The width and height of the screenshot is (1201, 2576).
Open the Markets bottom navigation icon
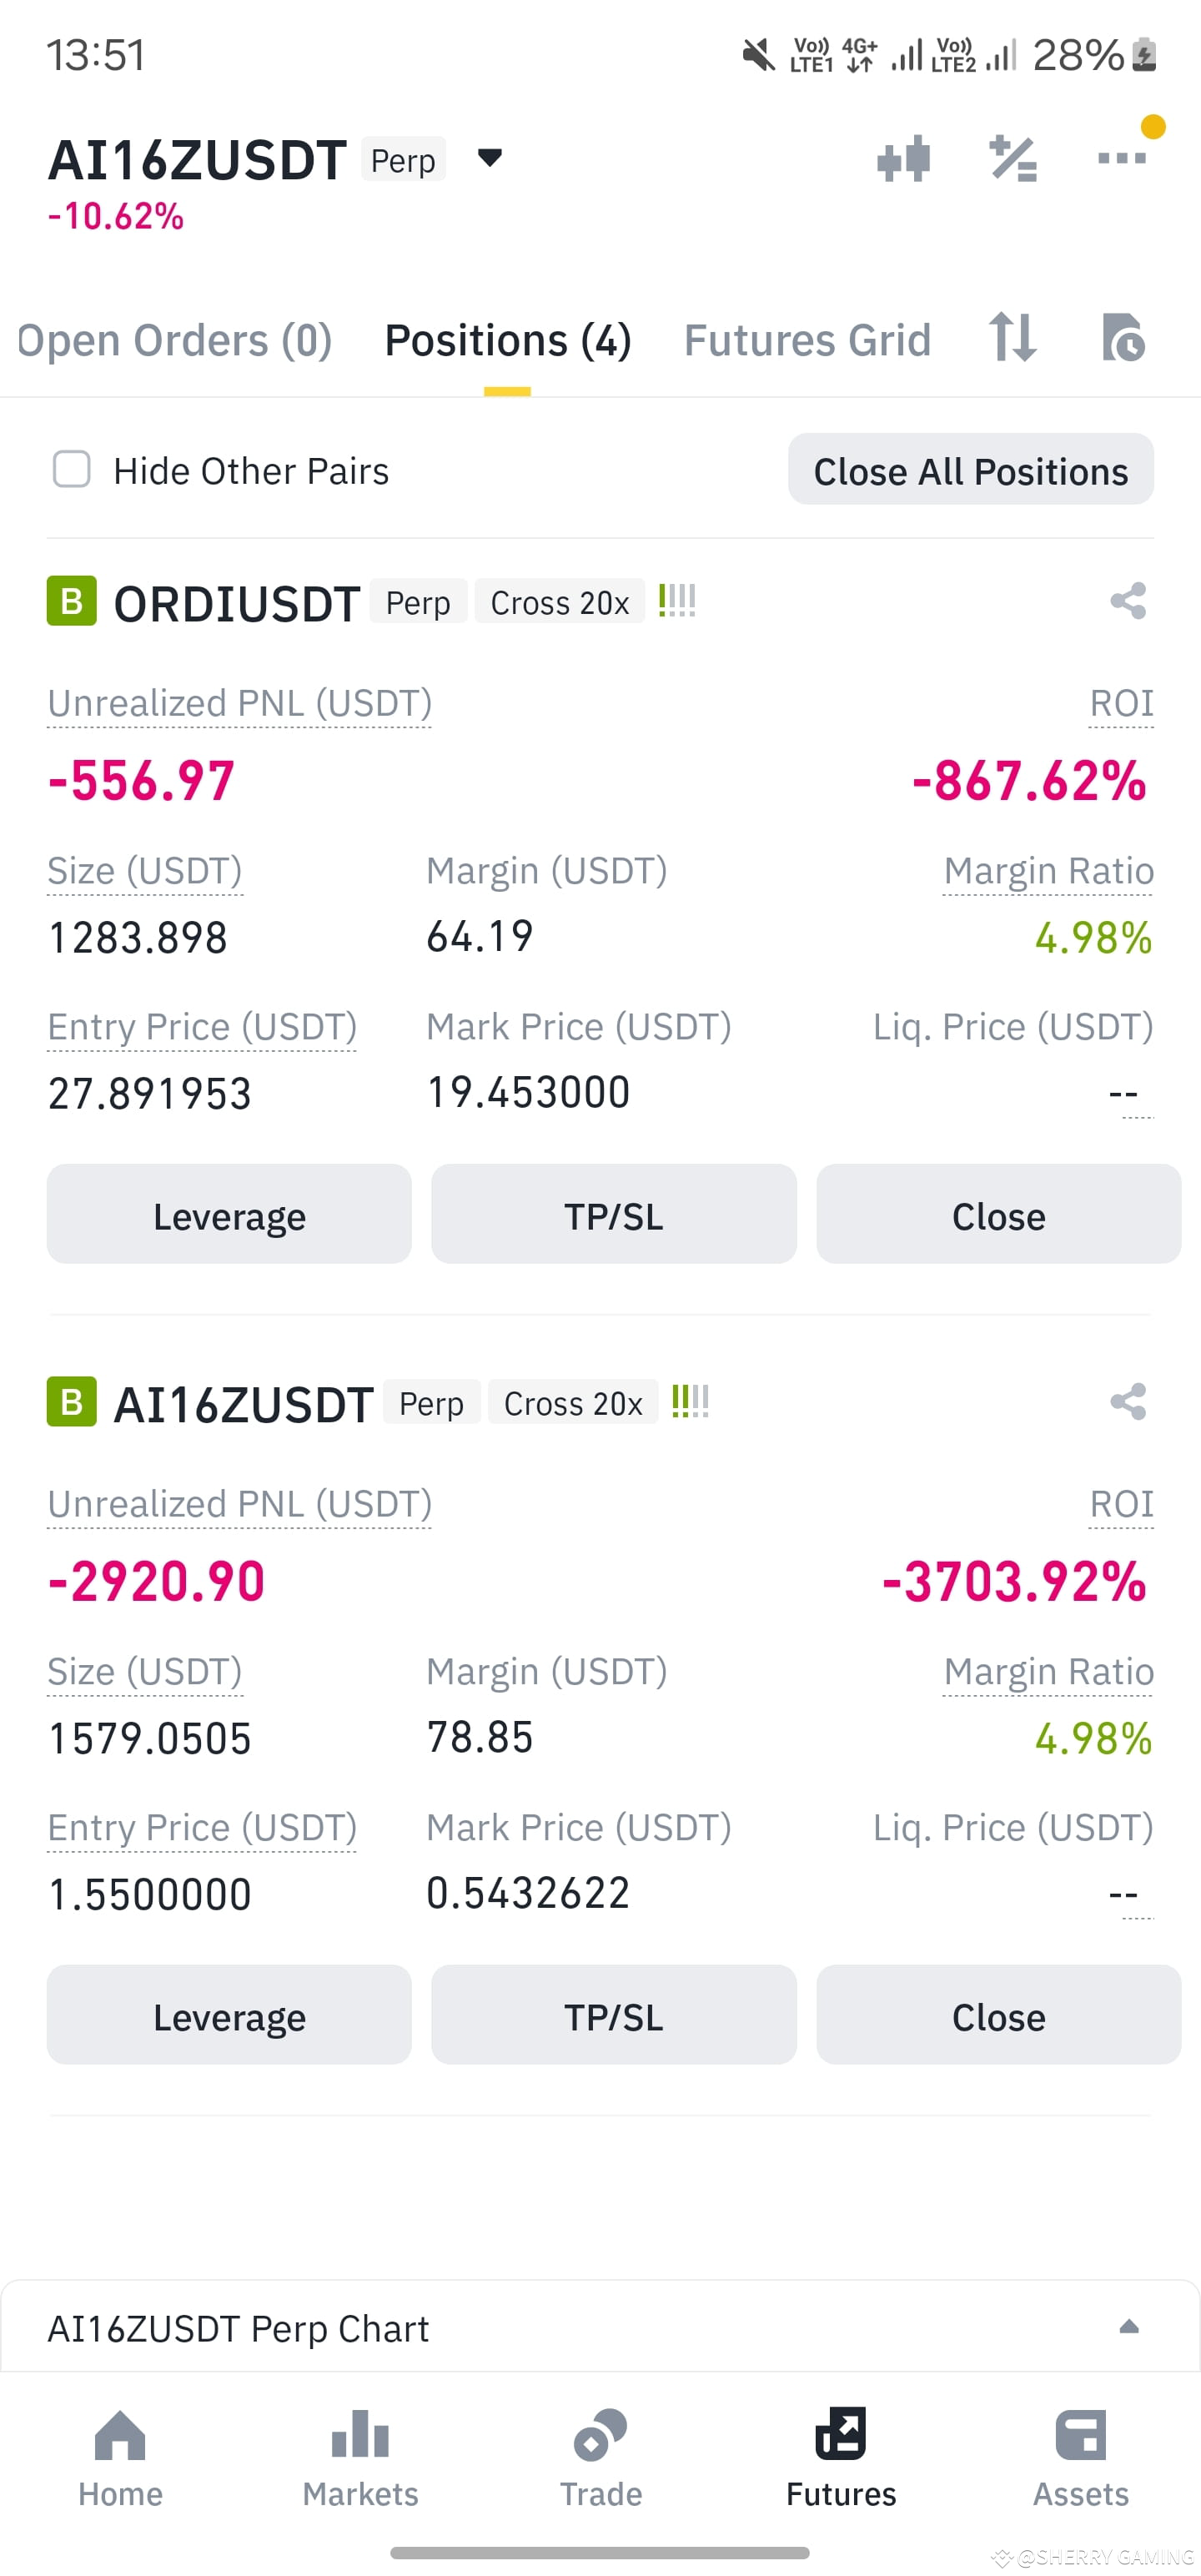[360, 2434]
